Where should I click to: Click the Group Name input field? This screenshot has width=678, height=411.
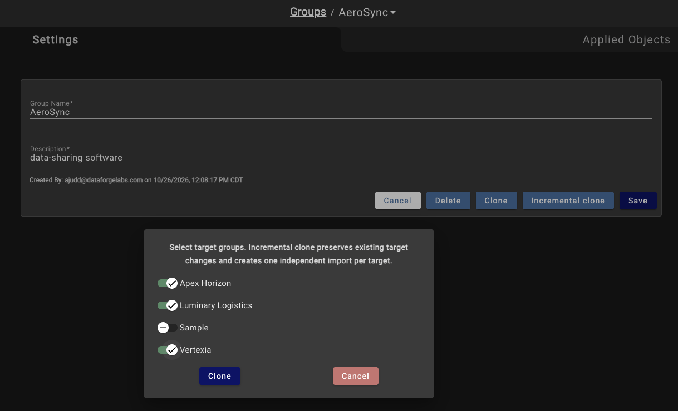click(341, 112)
